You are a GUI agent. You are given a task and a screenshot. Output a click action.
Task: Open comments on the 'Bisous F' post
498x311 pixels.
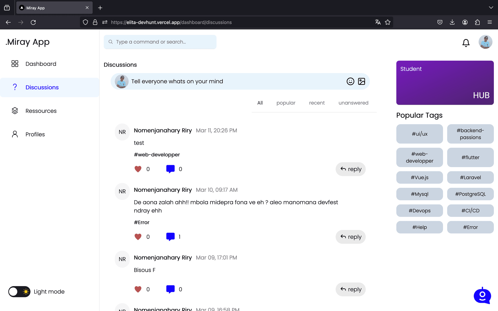[170, 289]
